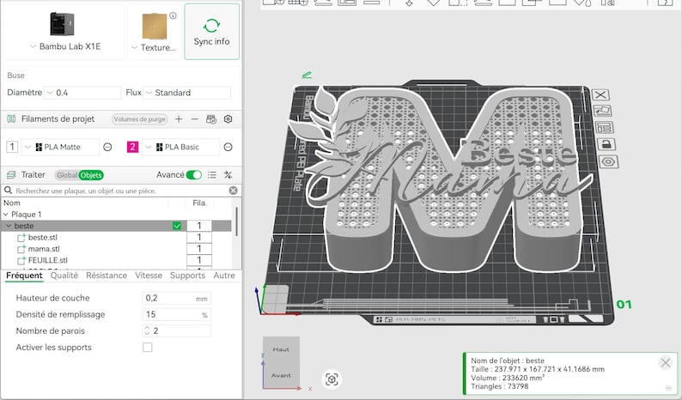Viewport: 682px width, 400px height.
Task: Click the Filaments de projet spool icon
Action: point(11,119)
